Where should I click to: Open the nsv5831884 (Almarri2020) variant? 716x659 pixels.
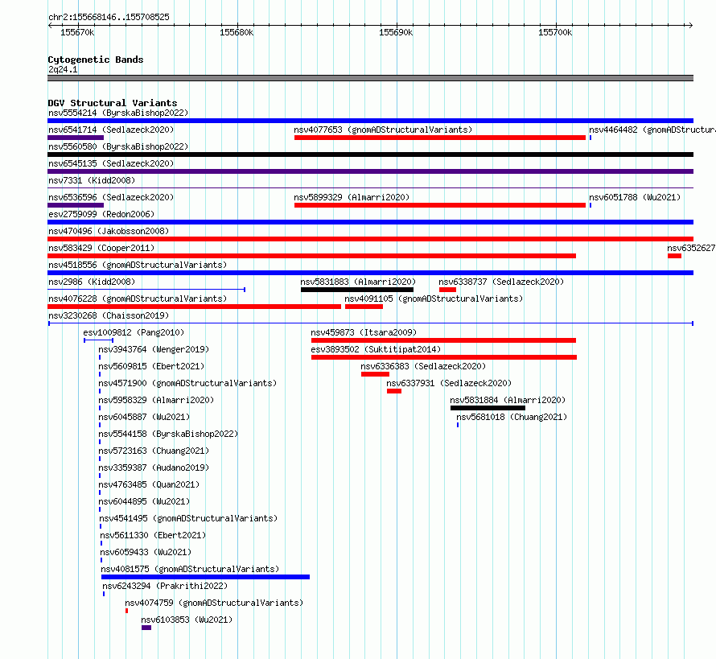tap(488, 408)
